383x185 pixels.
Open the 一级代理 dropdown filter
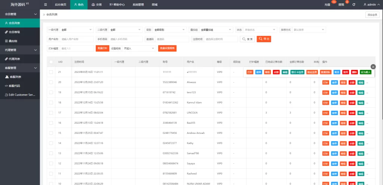77,30
